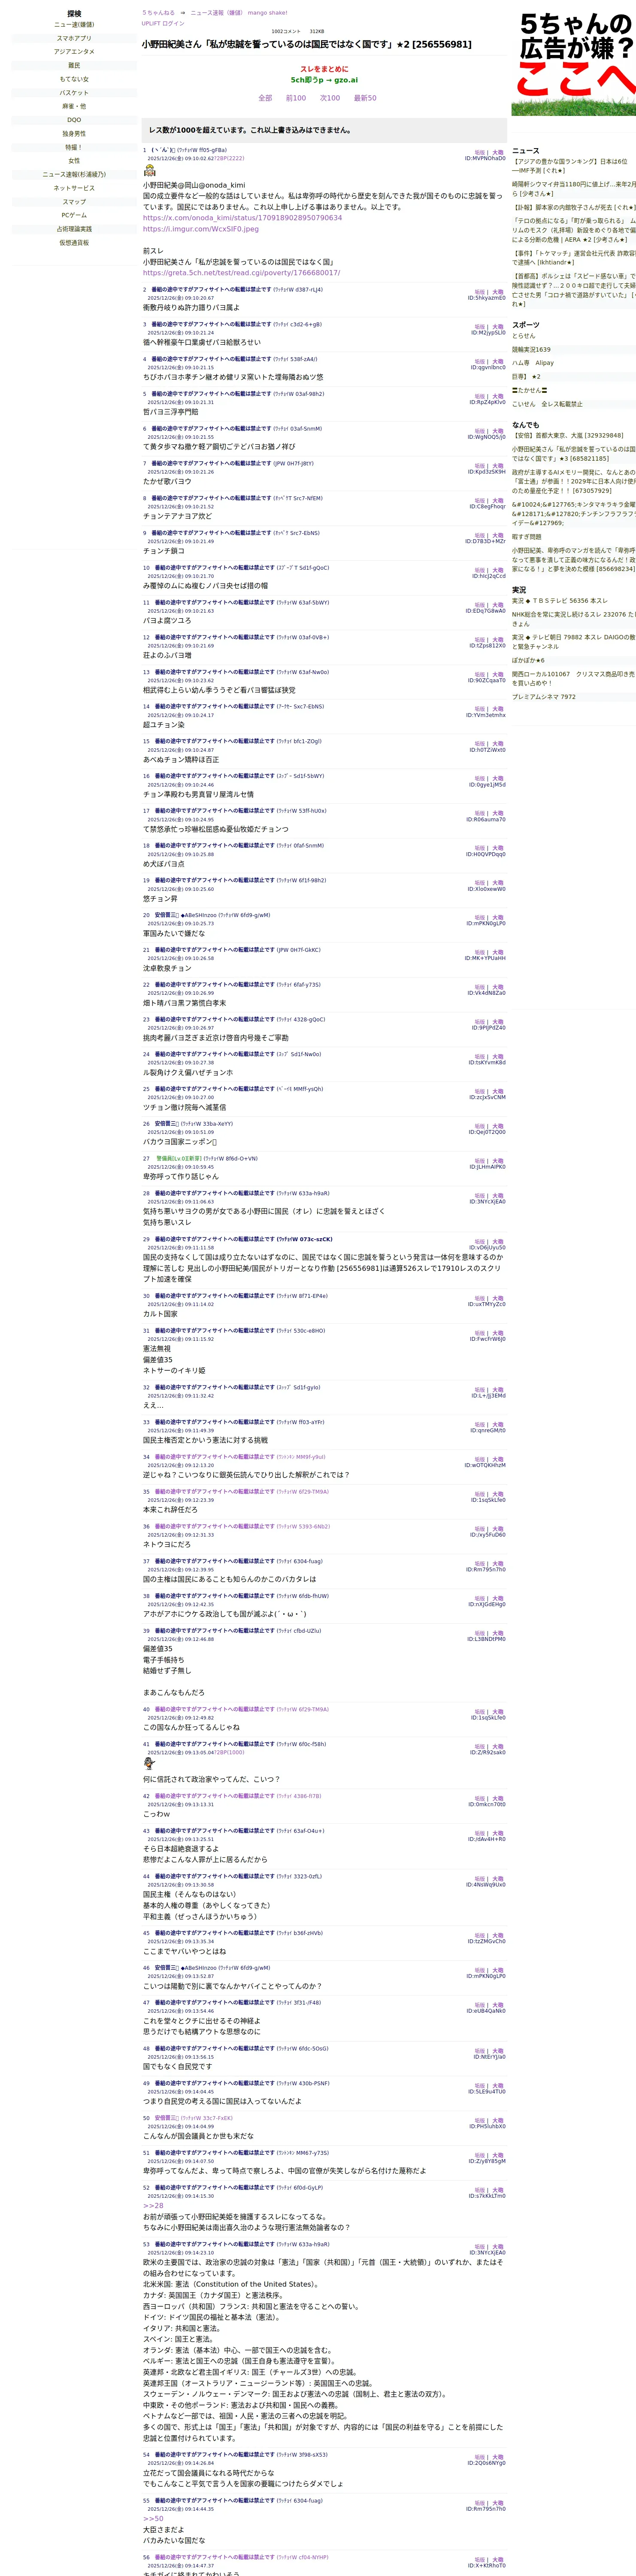This screenshot has width=636, height=2576.
Task: Open news item 崎陽軒シウマイ弁当1180円に値上げ
Action: pyautogui.click(x=574, y=189)
